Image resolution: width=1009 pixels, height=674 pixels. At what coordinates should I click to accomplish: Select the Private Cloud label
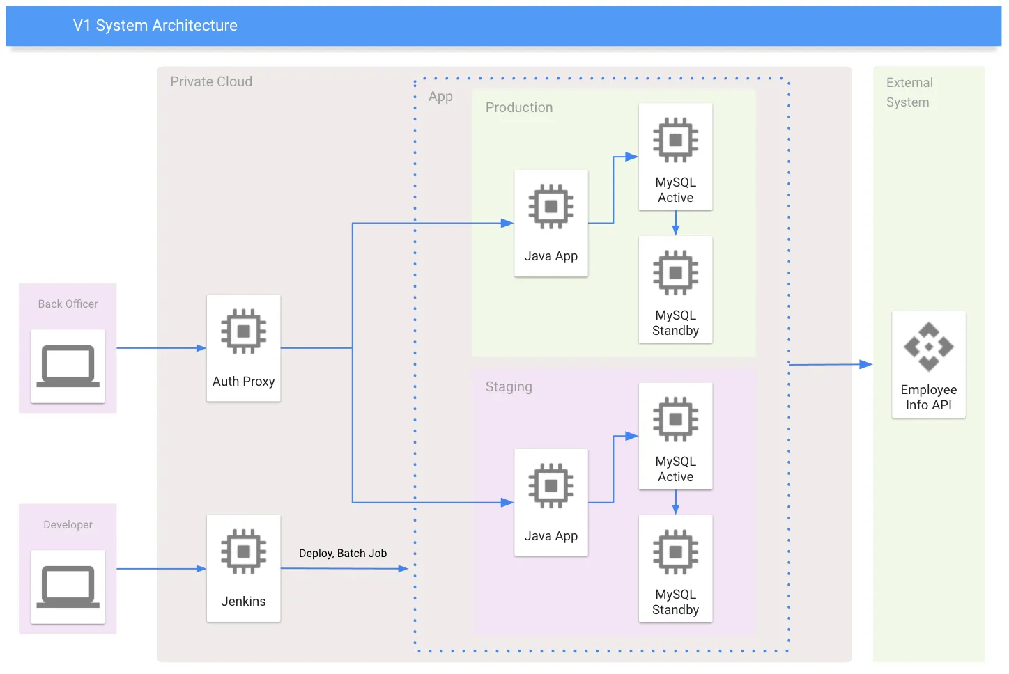[x=211, y=81]
